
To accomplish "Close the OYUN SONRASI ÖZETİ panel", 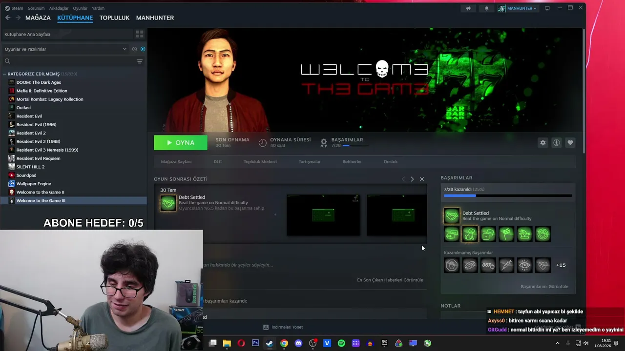I will (422, 179).
